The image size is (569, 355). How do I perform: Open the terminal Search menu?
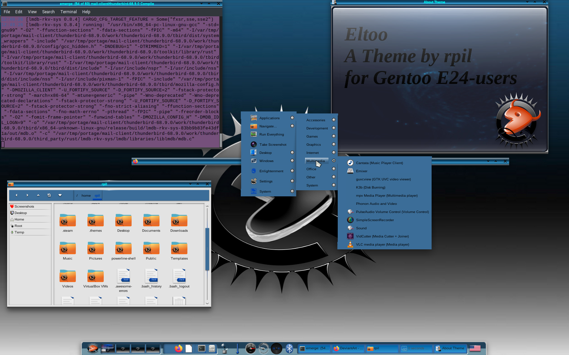click(48, 12)
